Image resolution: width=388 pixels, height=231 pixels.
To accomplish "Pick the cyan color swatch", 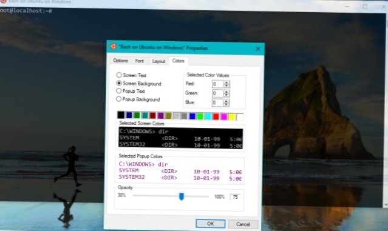I will tap(208, 116).
